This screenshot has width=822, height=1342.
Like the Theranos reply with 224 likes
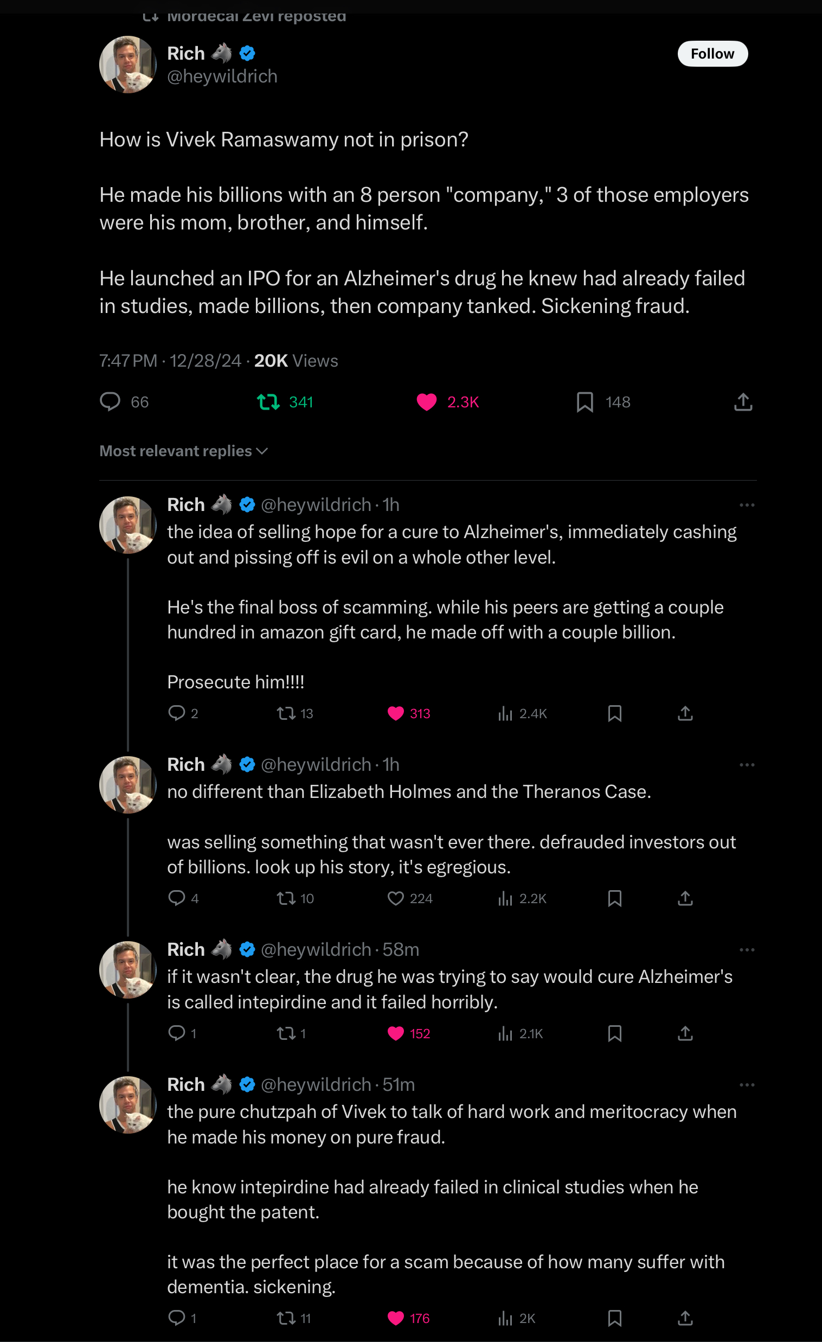point(395,898)
